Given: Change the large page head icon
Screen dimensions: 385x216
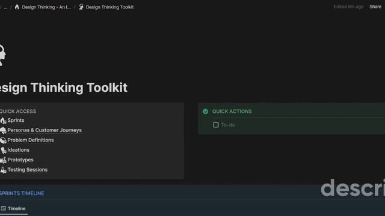Looking at the screenshot, I should coord(2,55).
